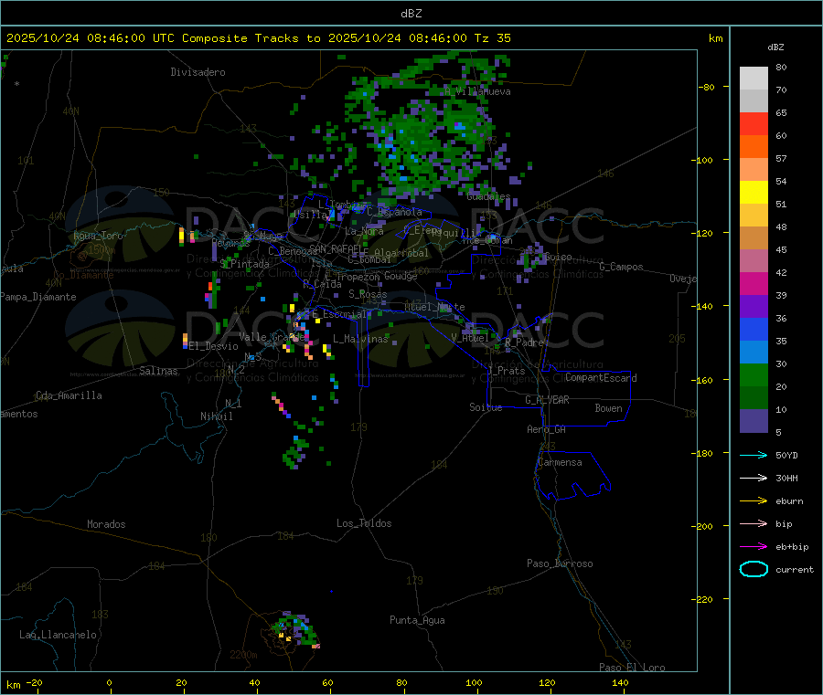Click the yellow eburn arrow legend icon
Image resolution: width=823 pixels, height=695 pixels.
pyautogui.click(x=754, y=501)
